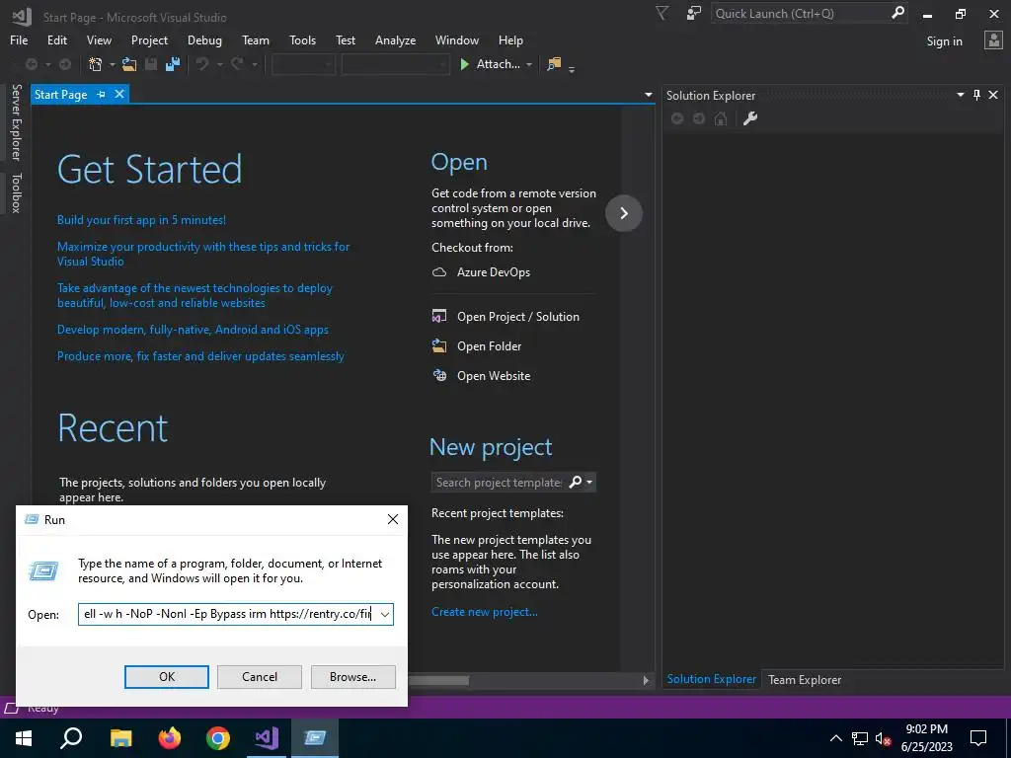This screenshot has height=758, width=1011.
Task: Click the Solution Explorer Forward icon
Action: coord(699,118)
